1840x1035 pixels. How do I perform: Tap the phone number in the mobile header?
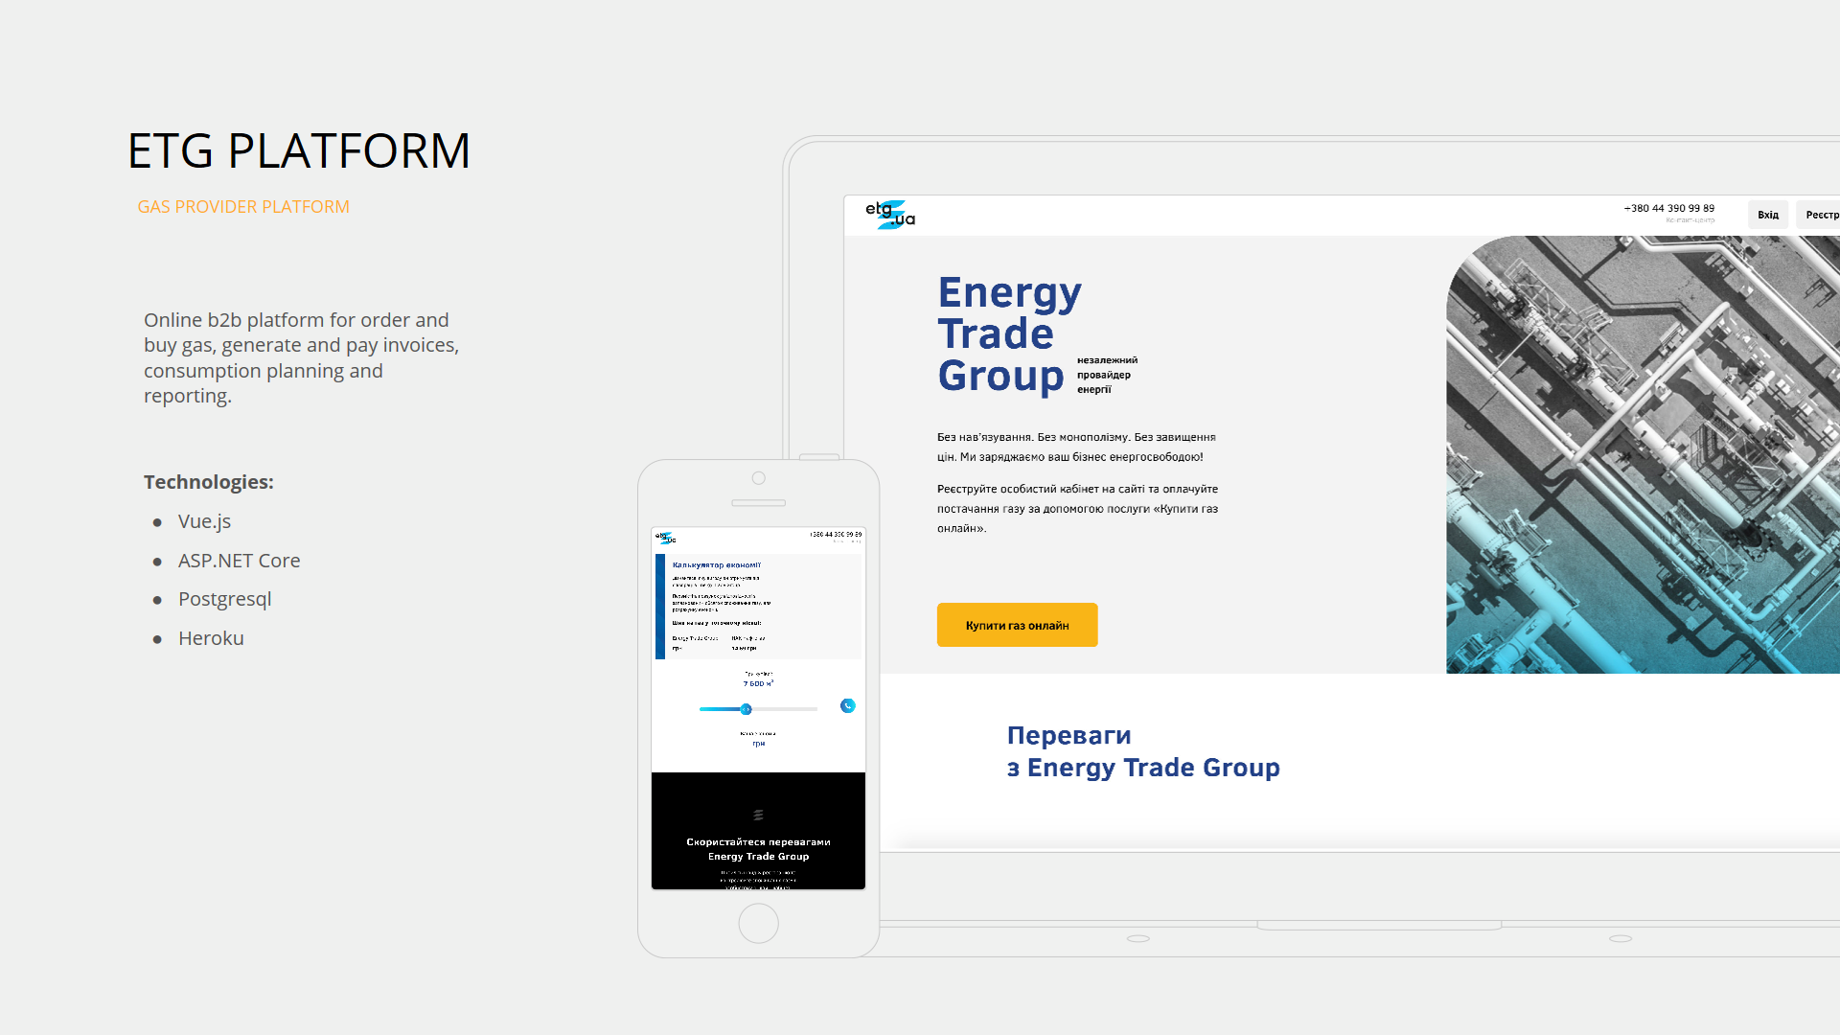(836, 535)
